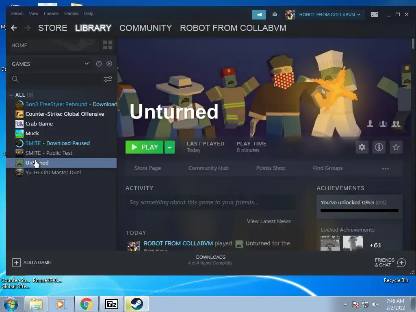Click Unturned icon in activity feed
The height and width of the screenshot is (312, 416).
point(239,244)
